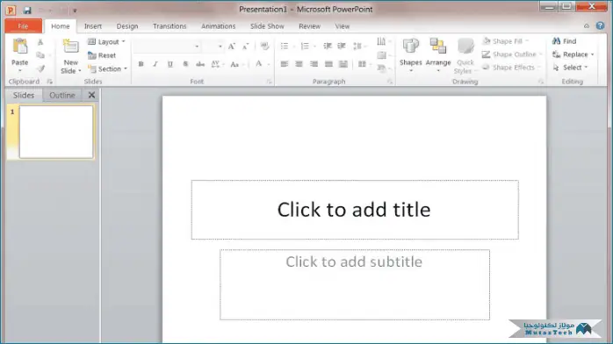Screen dimensions: 613x344
Task: Toggle Justify text alignment
Action: tap(328, 64)
